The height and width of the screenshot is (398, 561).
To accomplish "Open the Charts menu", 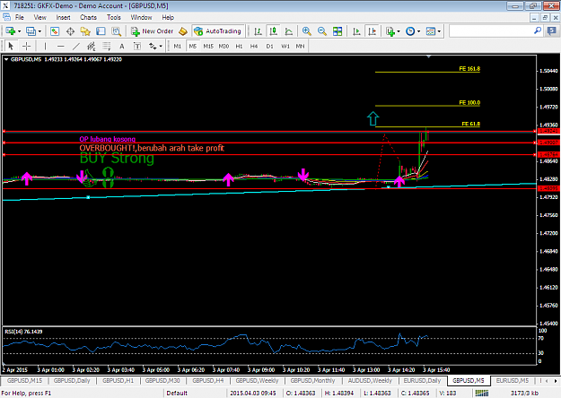I will (88, 17).
